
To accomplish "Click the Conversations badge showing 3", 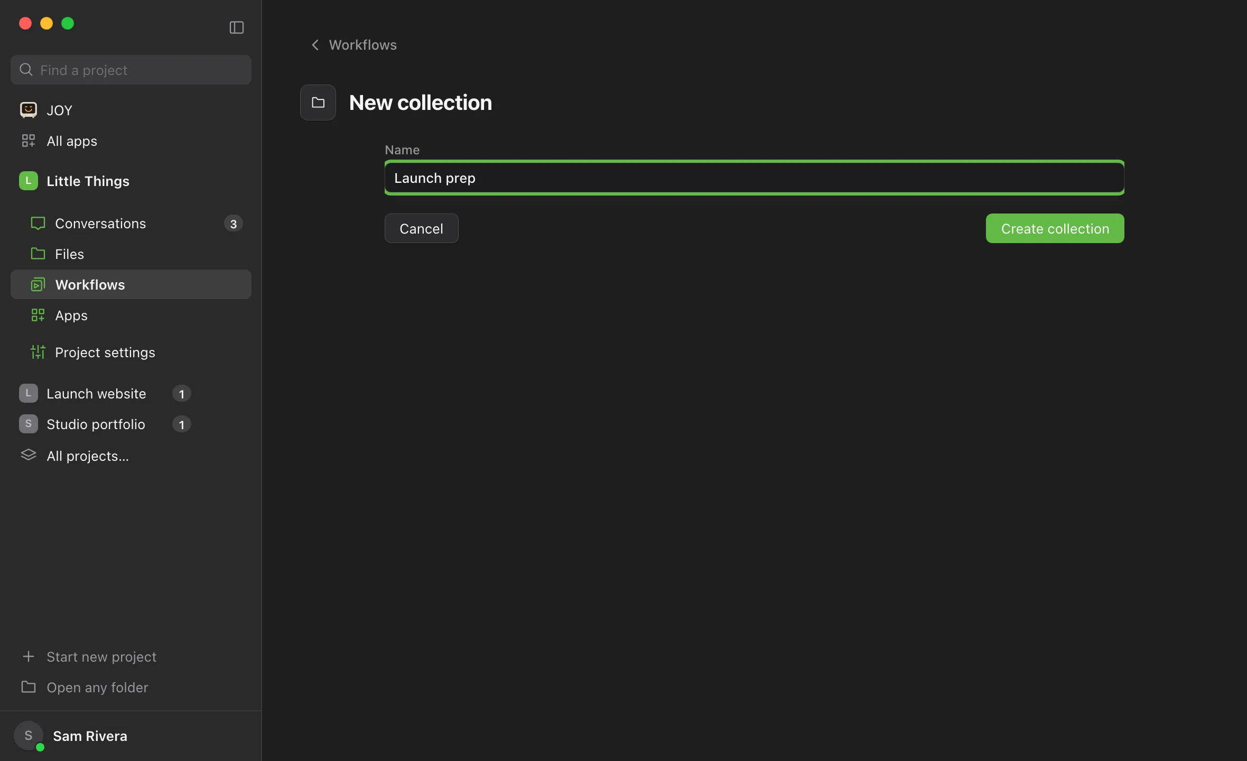I will [x=233, y=224].
